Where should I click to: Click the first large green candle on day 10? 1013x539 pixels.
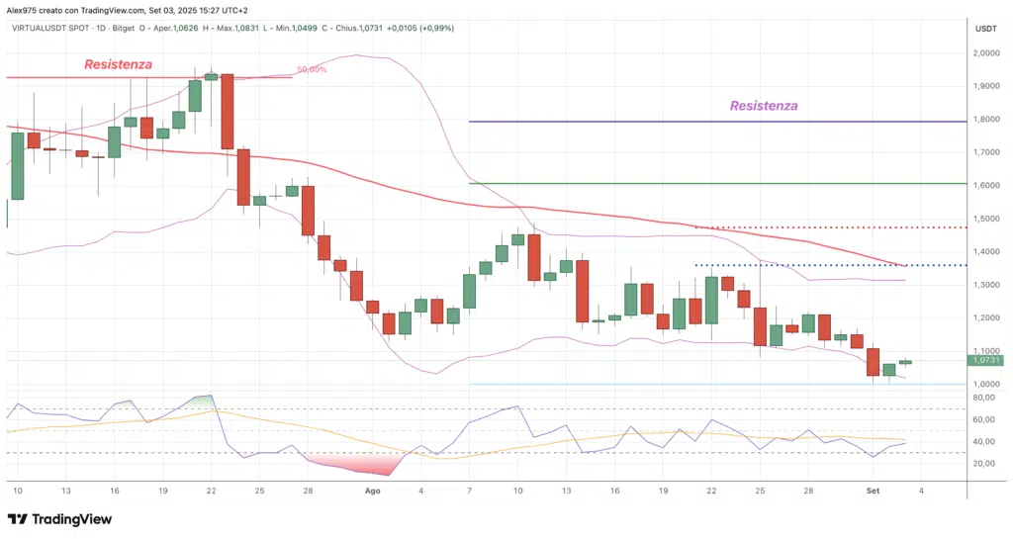tap(17, 165)
